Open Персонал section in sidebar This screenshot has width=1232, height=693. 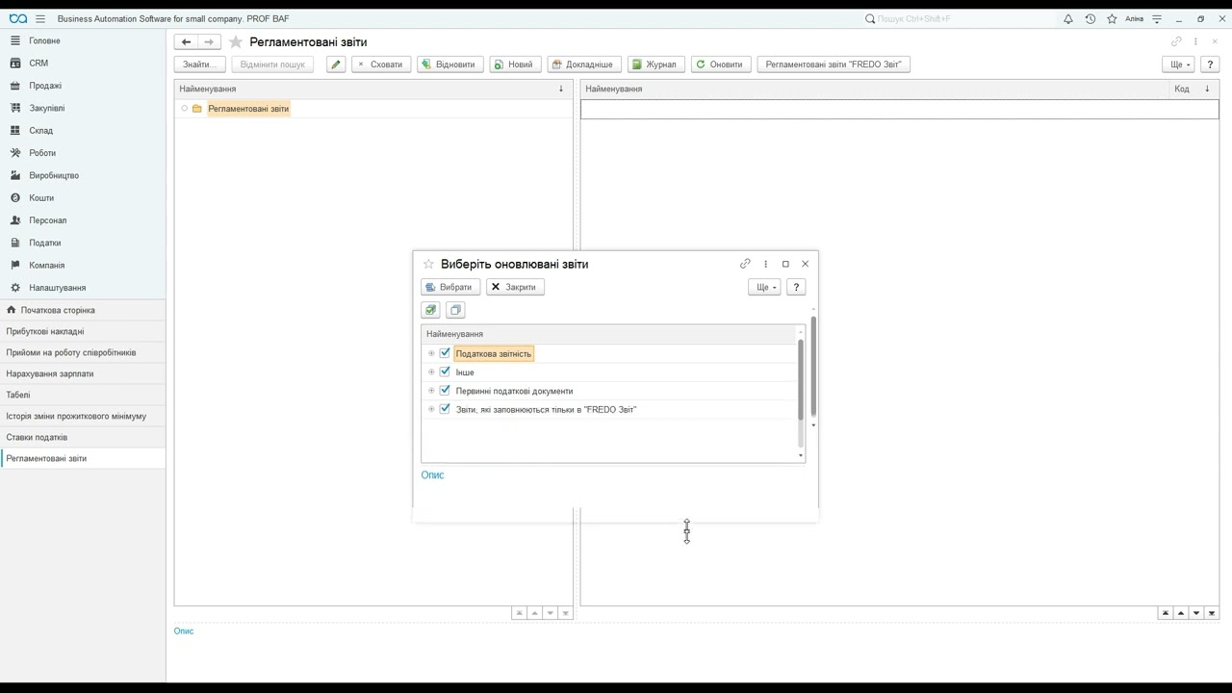pyautogui.click(x=48, y=220)
